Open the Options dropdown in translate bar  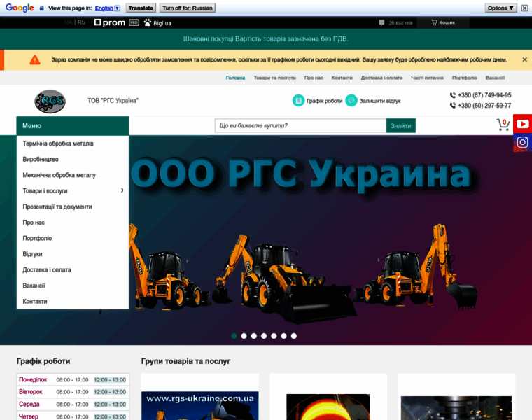pos(500,8)
